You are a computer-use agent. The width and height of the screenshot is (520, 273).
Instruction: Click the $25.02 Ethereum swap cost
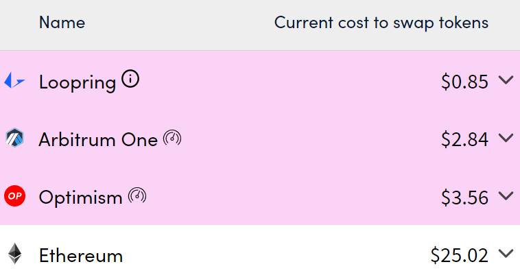460,255
